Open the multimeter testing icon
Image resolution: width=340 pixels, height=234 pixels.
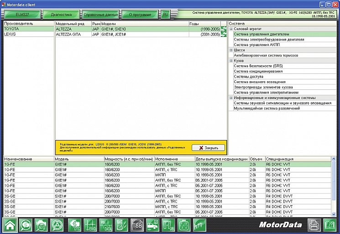tap(121, 225)
